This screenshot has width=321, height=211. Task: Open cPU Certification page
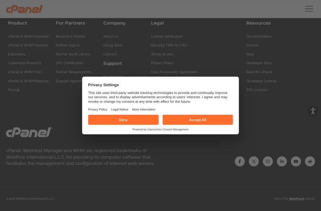pos(69,63)
